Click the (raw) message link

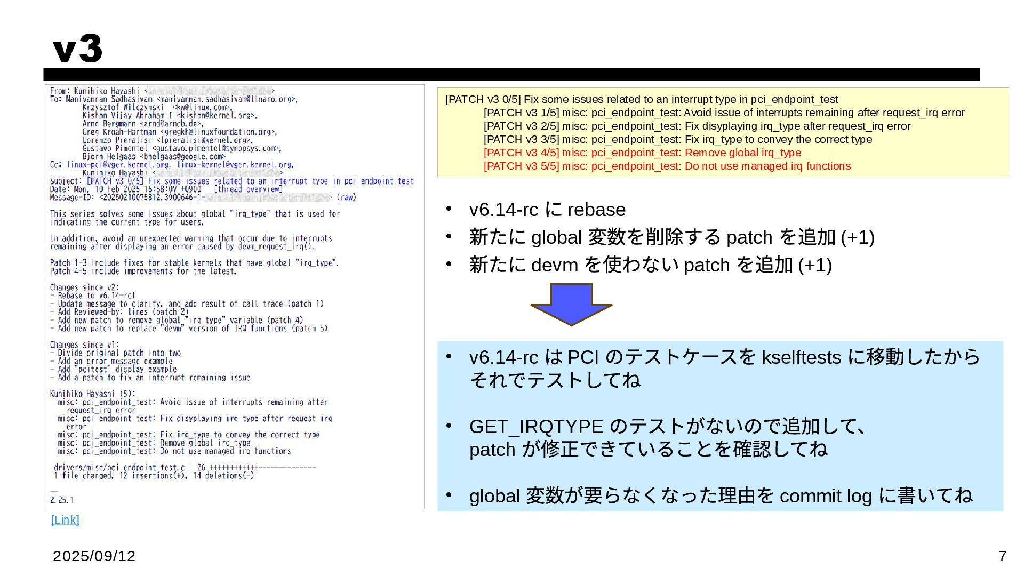click(346, 197)
